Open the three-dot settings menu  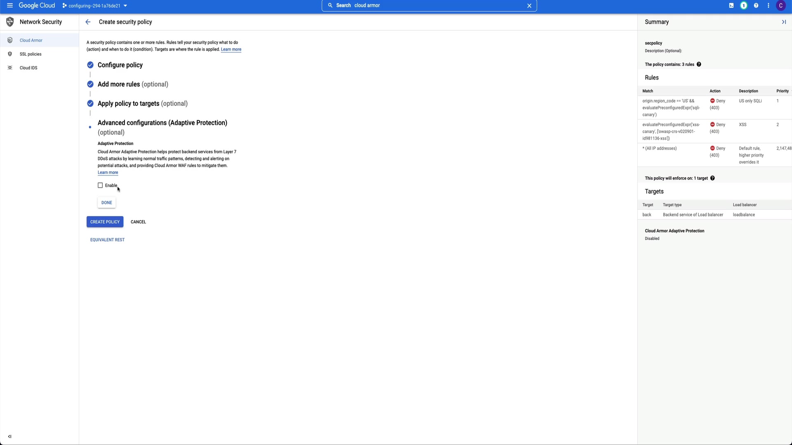(768, 5)
